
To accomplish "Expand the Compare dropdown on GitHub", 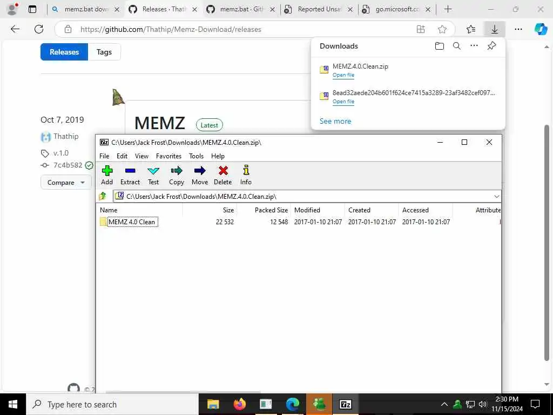I will (x=66, y=183).
